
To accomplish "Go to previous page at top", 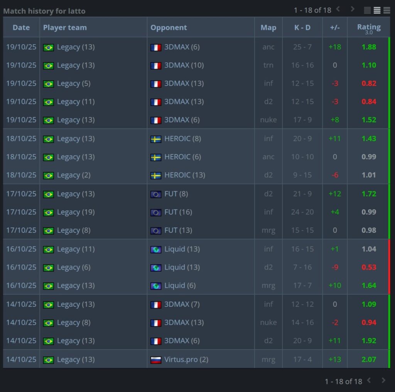I will [x=338, y=9].
